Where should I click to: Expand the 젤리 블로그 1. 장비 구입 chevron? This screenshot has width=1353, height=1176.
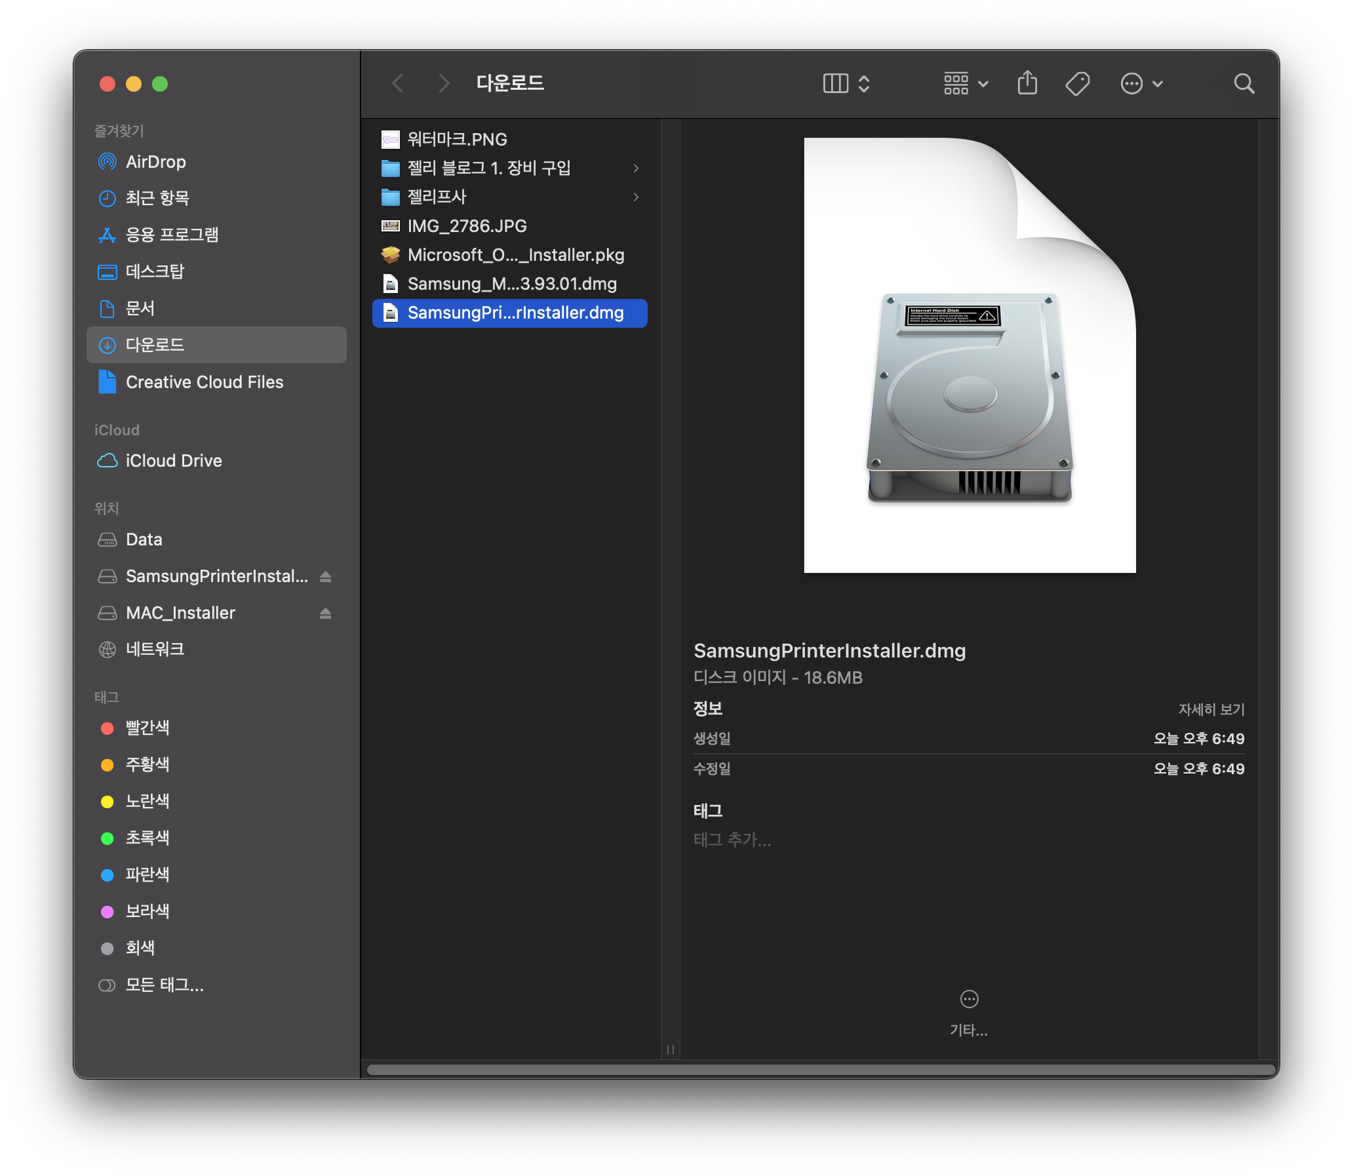[636, 168]
